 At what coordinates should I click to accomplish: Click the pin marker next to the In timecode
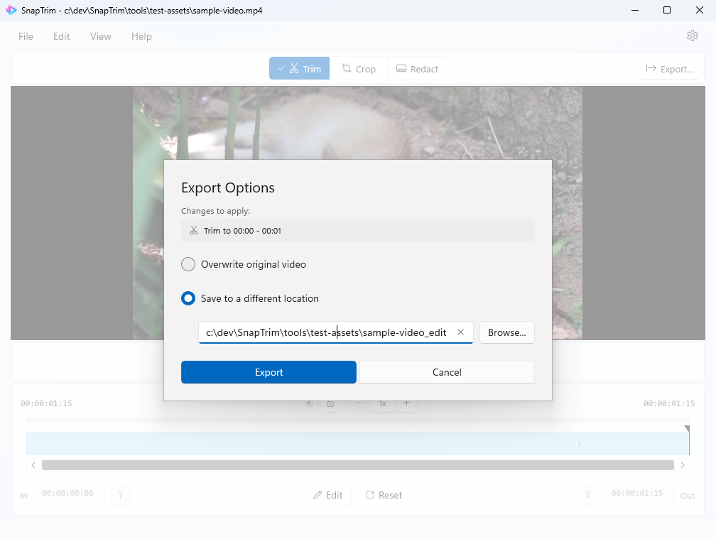(120, 495)
